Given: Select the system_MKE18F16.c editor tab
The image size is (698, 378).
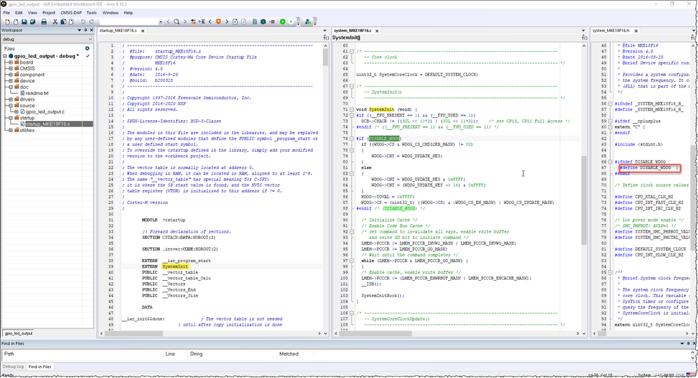Looking at the screenshot, I should tap(354, 31).
